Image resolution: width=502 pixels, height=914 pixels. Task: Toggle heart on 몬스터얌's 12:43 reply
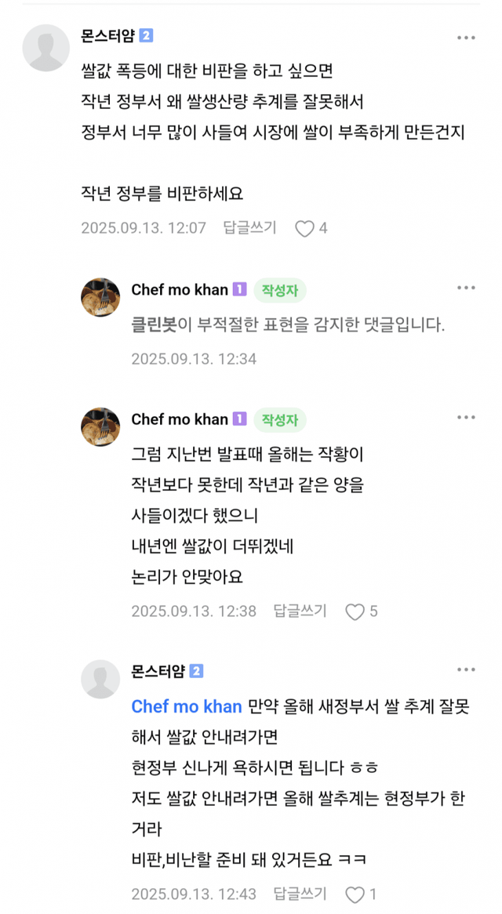pos(355,894)
